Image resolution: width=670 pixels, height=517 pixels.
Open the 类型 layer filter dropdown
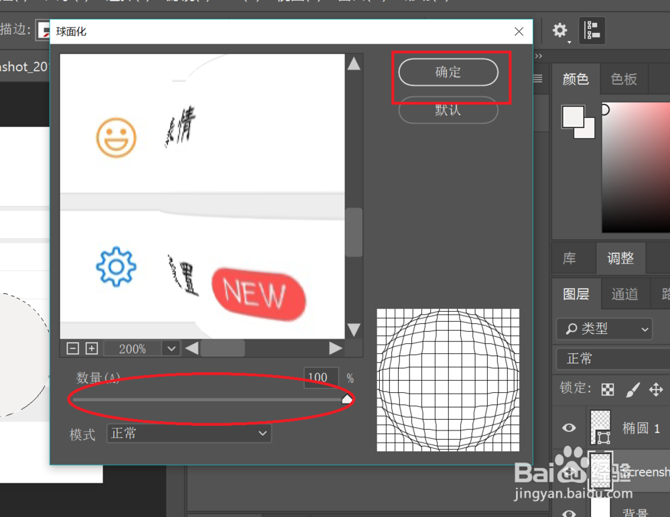coord(604,329)
